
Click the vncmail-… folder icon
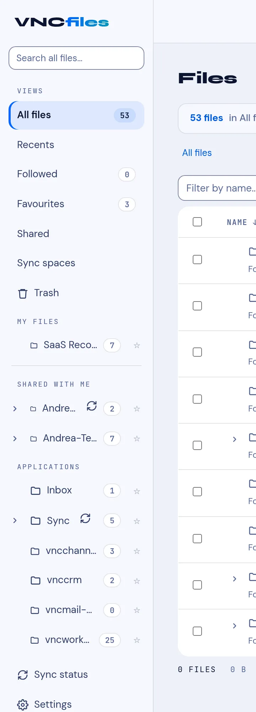35,610
